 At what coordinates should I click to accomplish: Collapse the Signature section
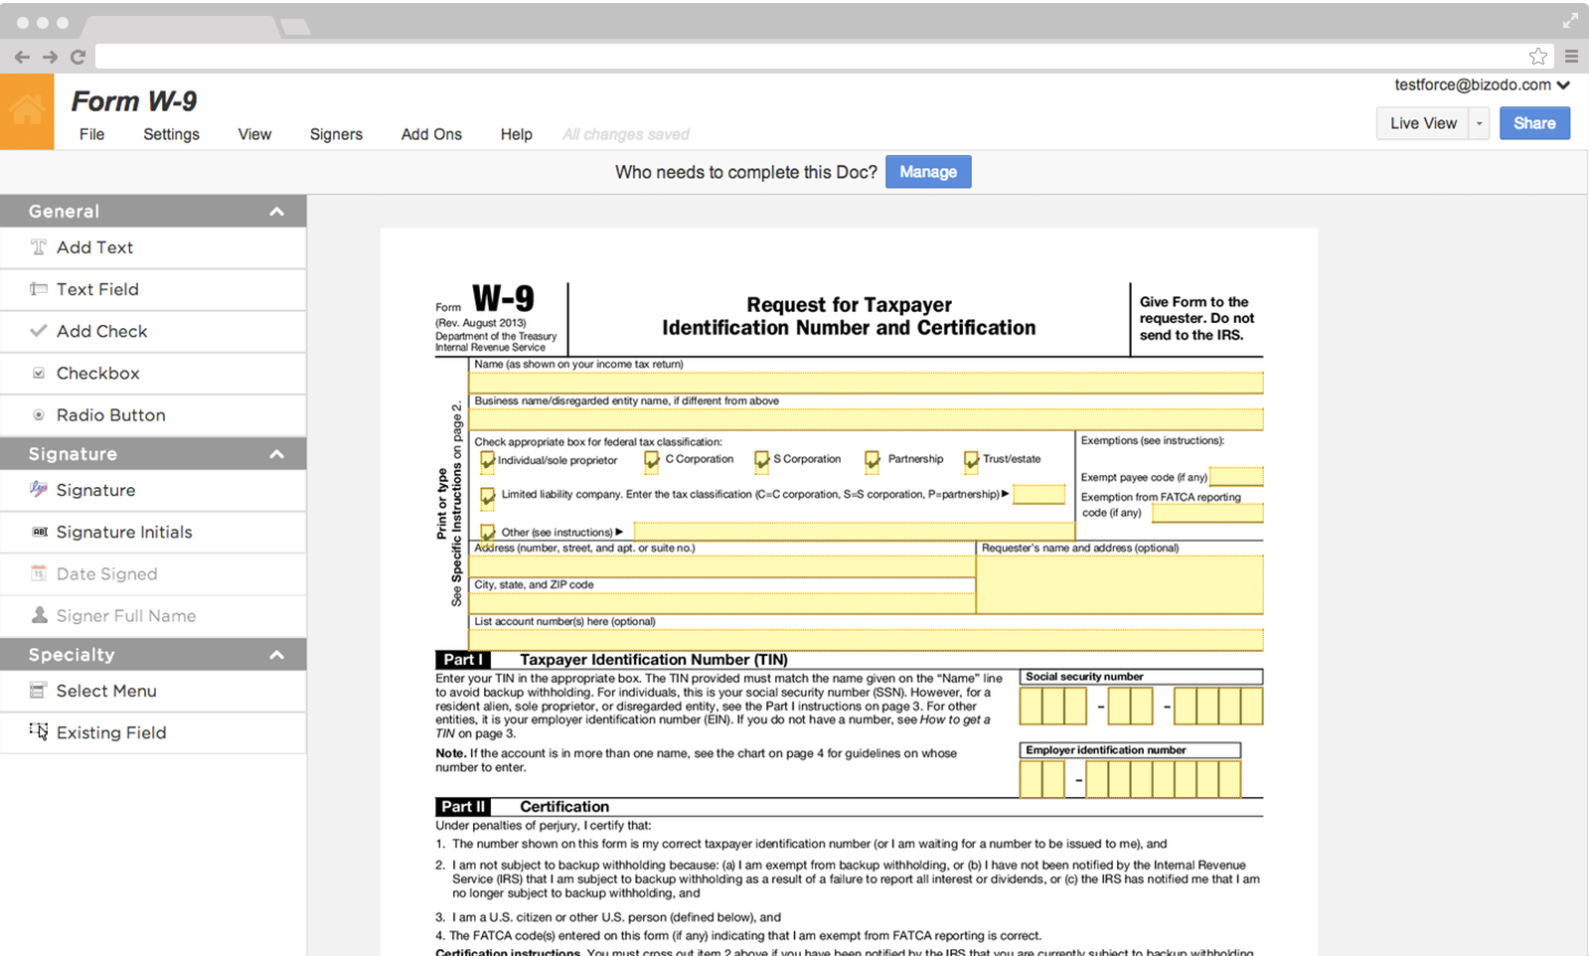[276, 454]
